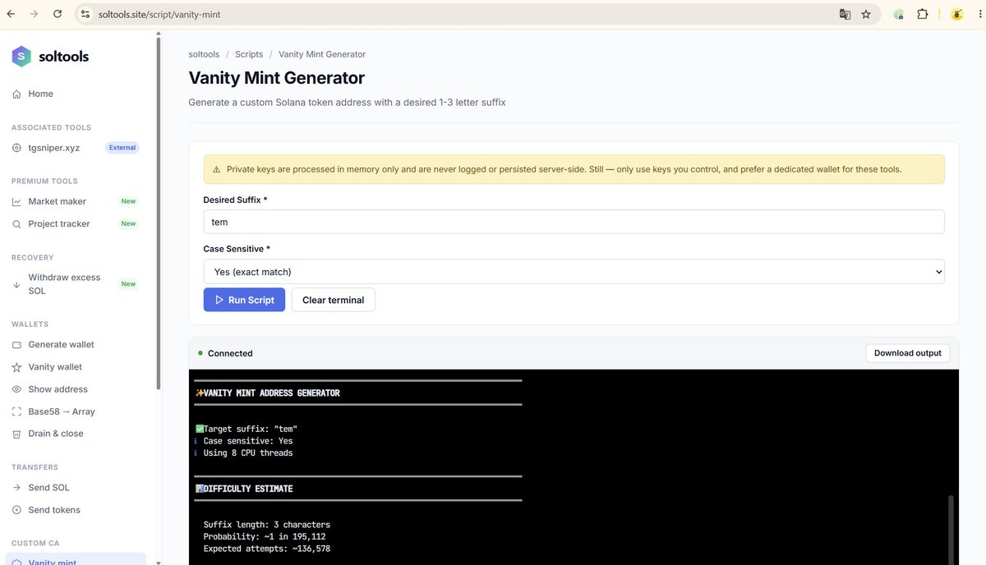Click the translate page icon
The width and height of the screenshot is (986, 565).
point(845,14)
